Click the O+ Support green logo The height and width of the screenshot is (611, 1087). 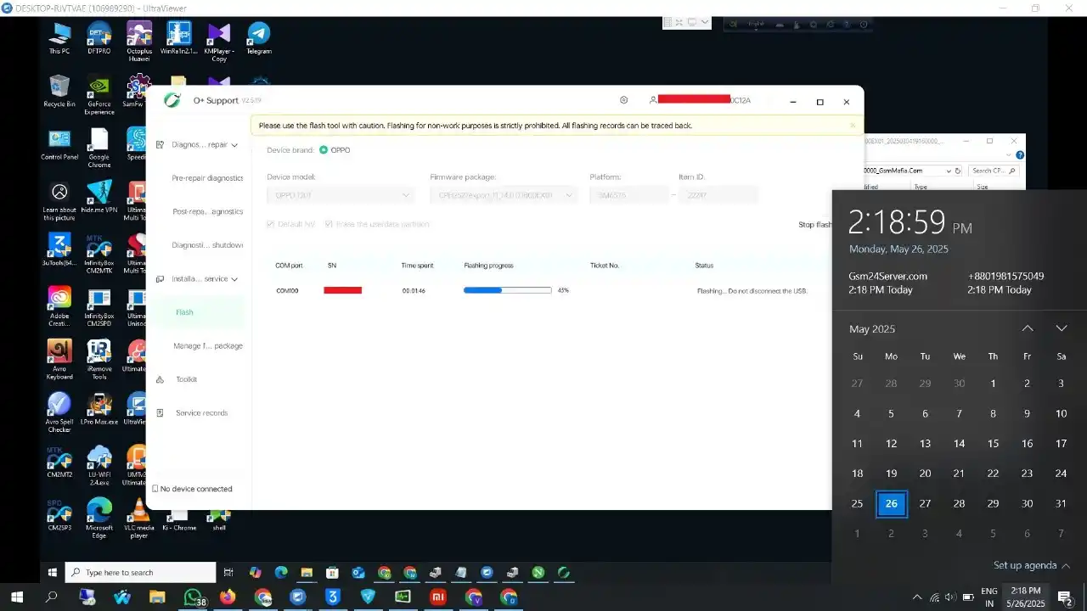pos(172,100)
